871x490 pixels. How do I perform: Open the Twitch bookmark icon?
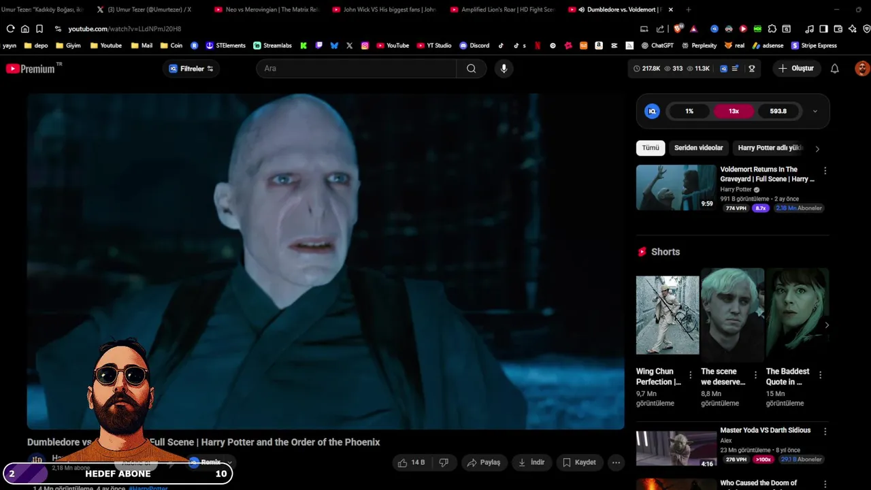click(319, 46)
